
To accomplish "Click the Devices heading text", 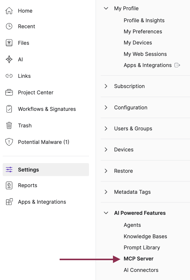I will 124,150.
